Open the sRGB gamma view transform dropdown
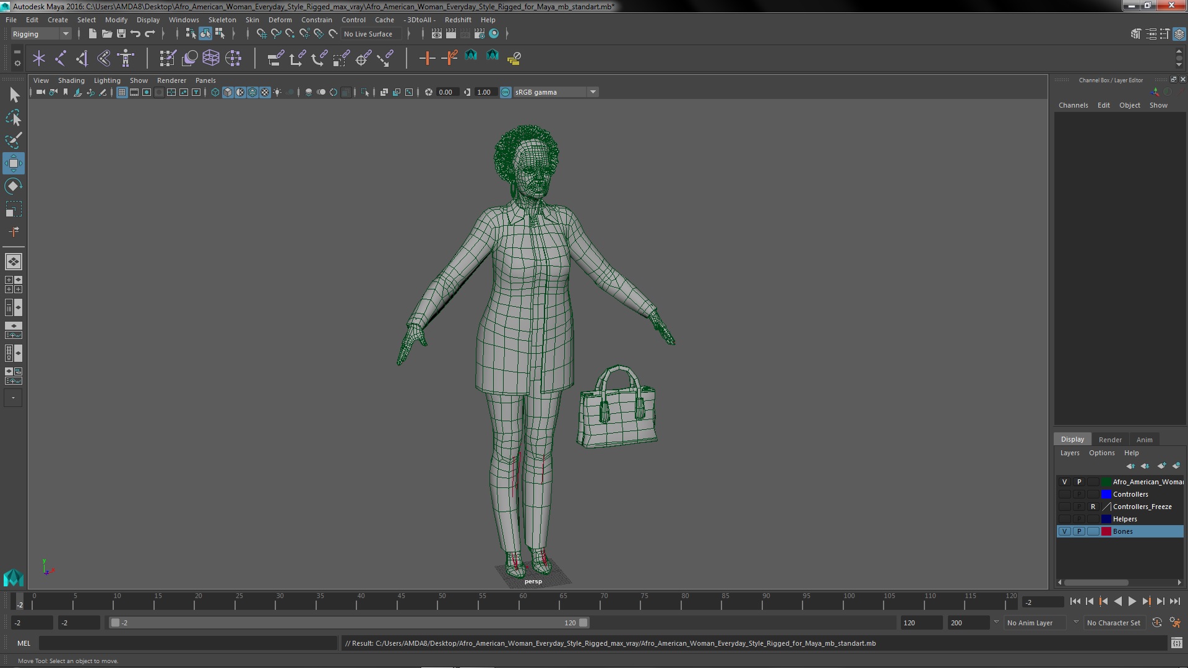 click(556, 92)
